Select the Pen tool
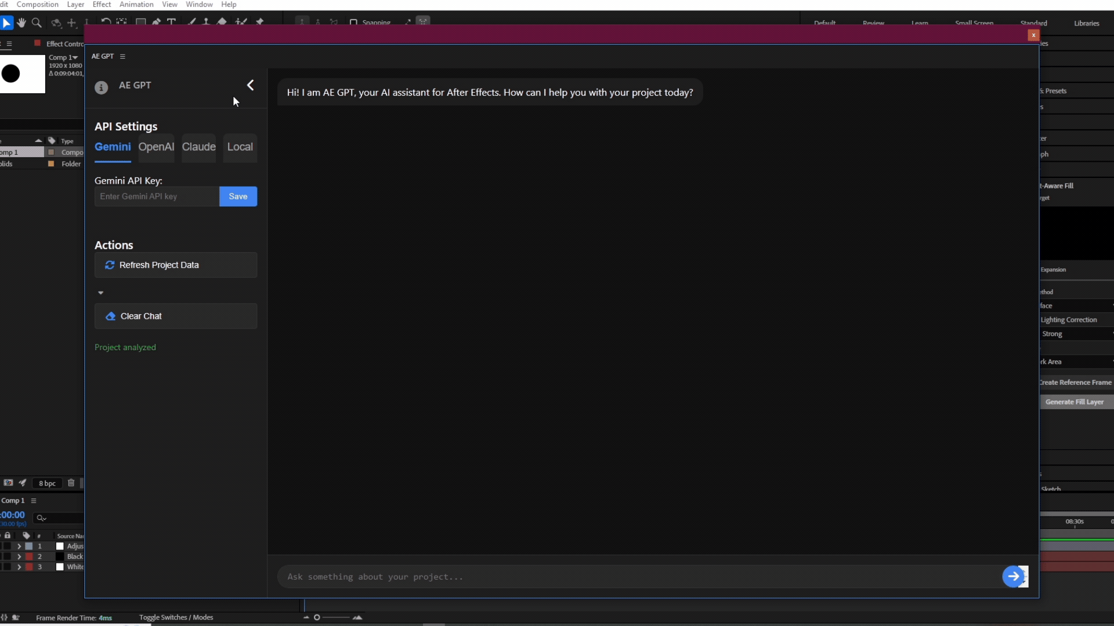This screenshot has height=626, width=1114. click(x=156, y=22)
